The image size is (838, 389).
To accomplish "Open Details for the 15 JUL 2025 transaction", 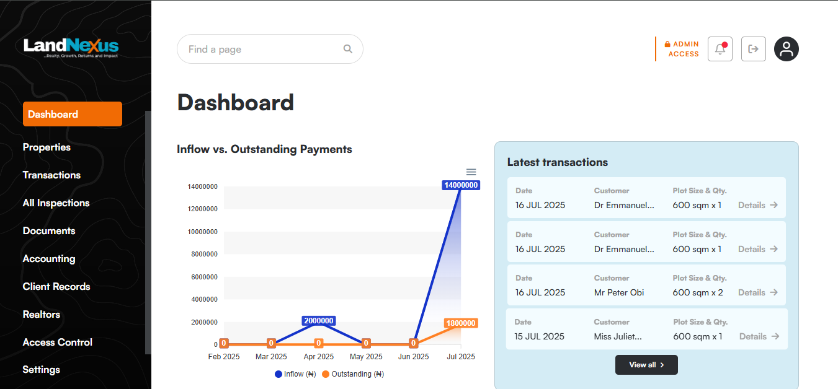I will (759, 336).
